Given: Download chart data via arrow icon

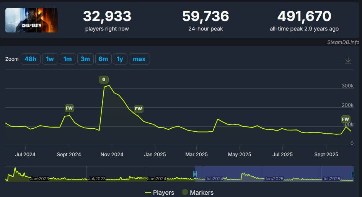Looking at the screenshot, I should (x=348, y=60).
